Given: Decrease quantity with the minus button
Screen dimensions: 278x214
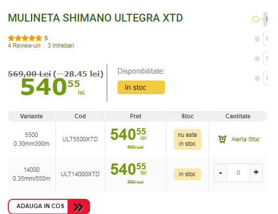Looking at the screenshot, I should click(220, 173).
